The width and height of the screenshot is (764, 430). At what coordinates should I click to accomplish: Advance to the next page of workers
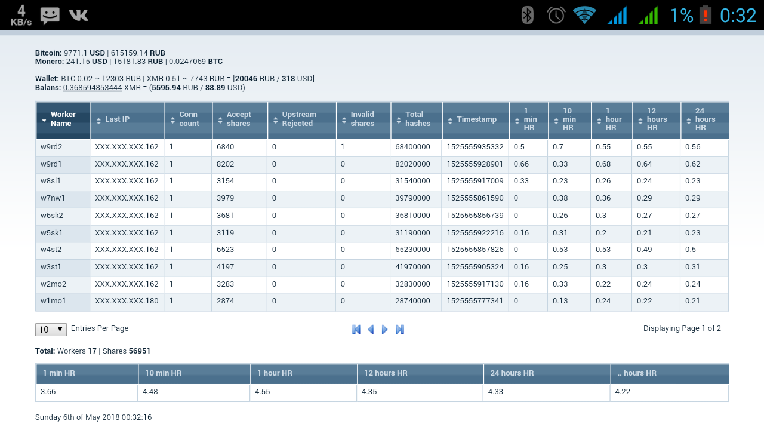(385, 329)
